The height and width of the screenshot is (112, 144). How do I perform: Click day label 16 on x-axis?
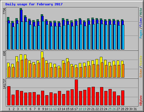coord(72,109)
